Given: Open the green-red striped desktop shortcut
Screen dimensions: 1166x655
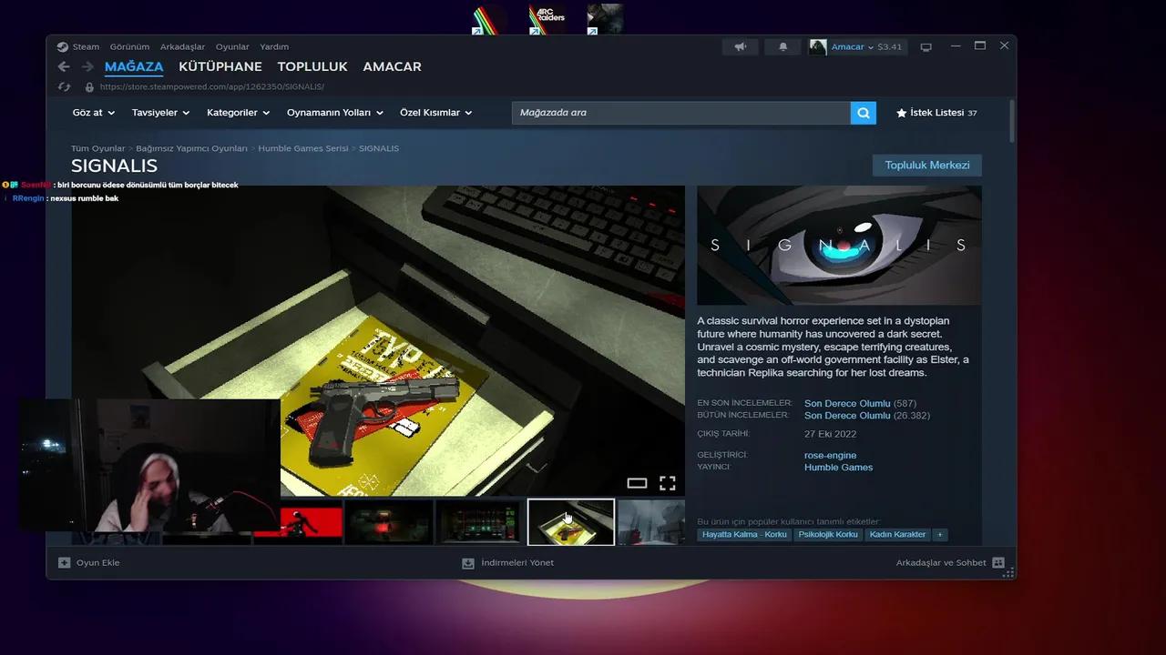Looking at the screenshot, I should pyautogui.click(x=489, y=19).
